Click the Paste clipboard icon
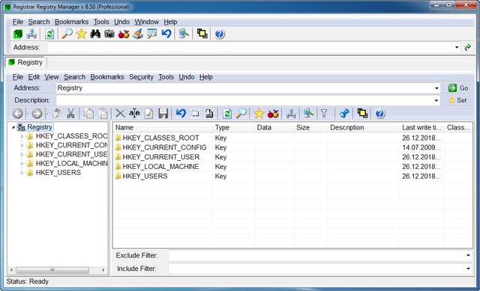This screenshot has width=480, height=291. [103, 114]
